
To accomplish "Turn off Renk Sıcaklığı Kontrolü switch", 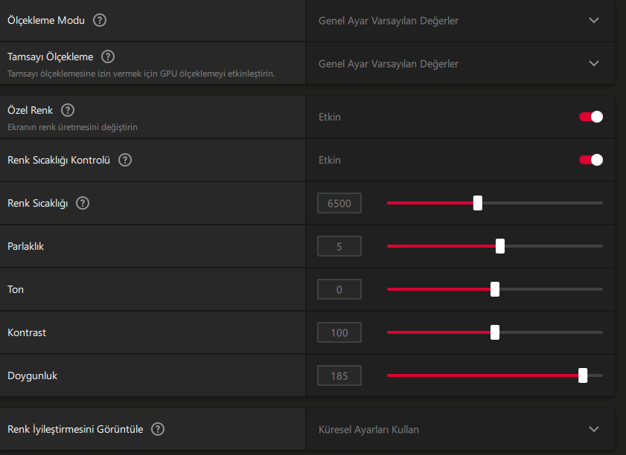I will [x=591, y=160].
